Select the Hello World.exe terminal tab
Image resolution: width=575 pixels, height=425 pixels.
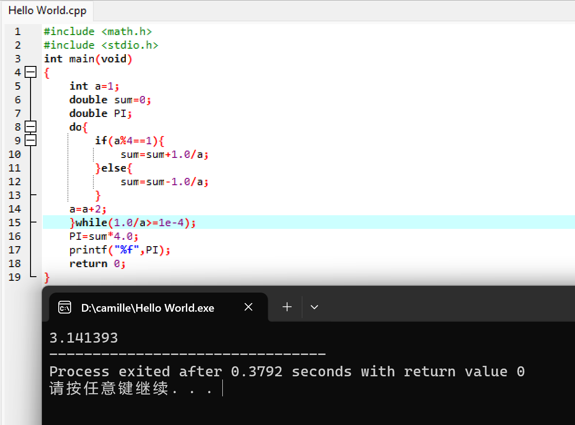[x=148, y=308]
